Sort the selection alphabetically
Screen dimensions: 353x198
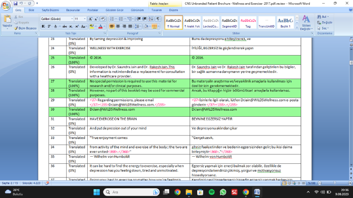pos(151,19)
